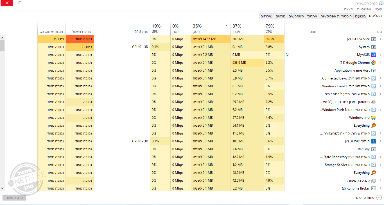Click Everything icon in the 48.9 MB row
Viewport: 384px width, 205px height.
point(374,173)
